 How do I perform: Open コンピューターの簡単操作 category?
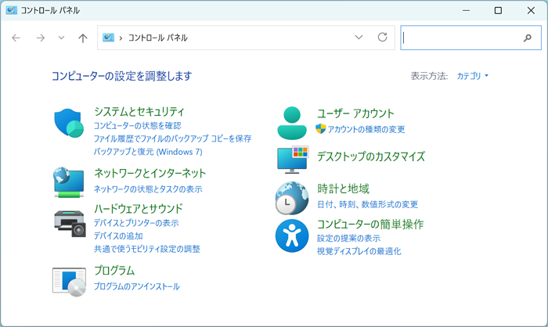pyautogui.click(x=370, y=225)
